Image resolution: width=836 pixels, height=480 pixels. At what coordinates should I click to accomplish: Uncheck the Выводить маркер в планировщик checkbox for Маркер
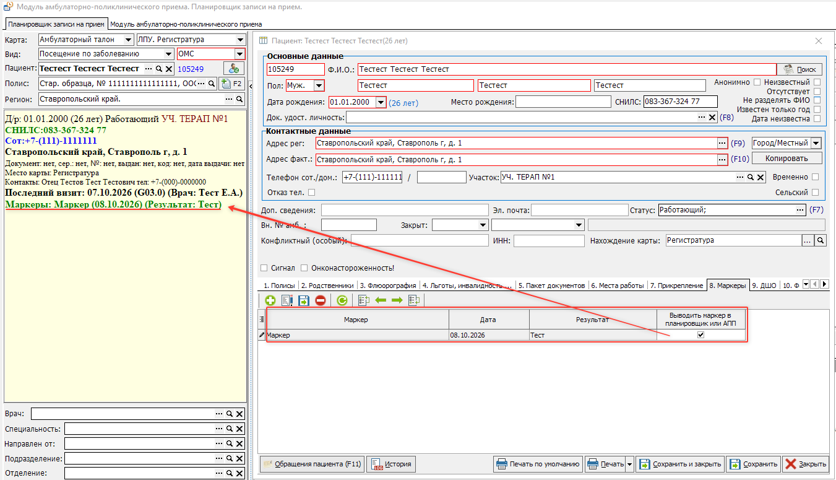tap(701, 335)
